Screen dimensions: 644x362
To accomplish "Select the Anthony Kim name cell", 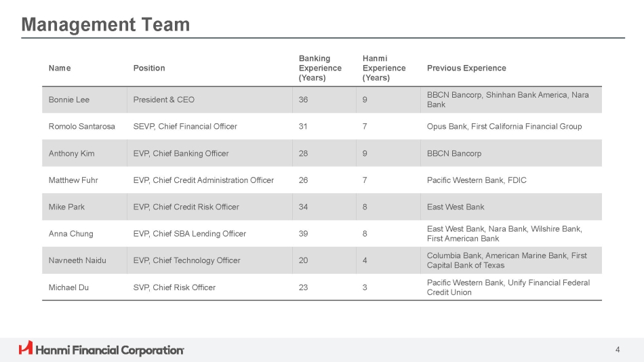I will [72, 154].
